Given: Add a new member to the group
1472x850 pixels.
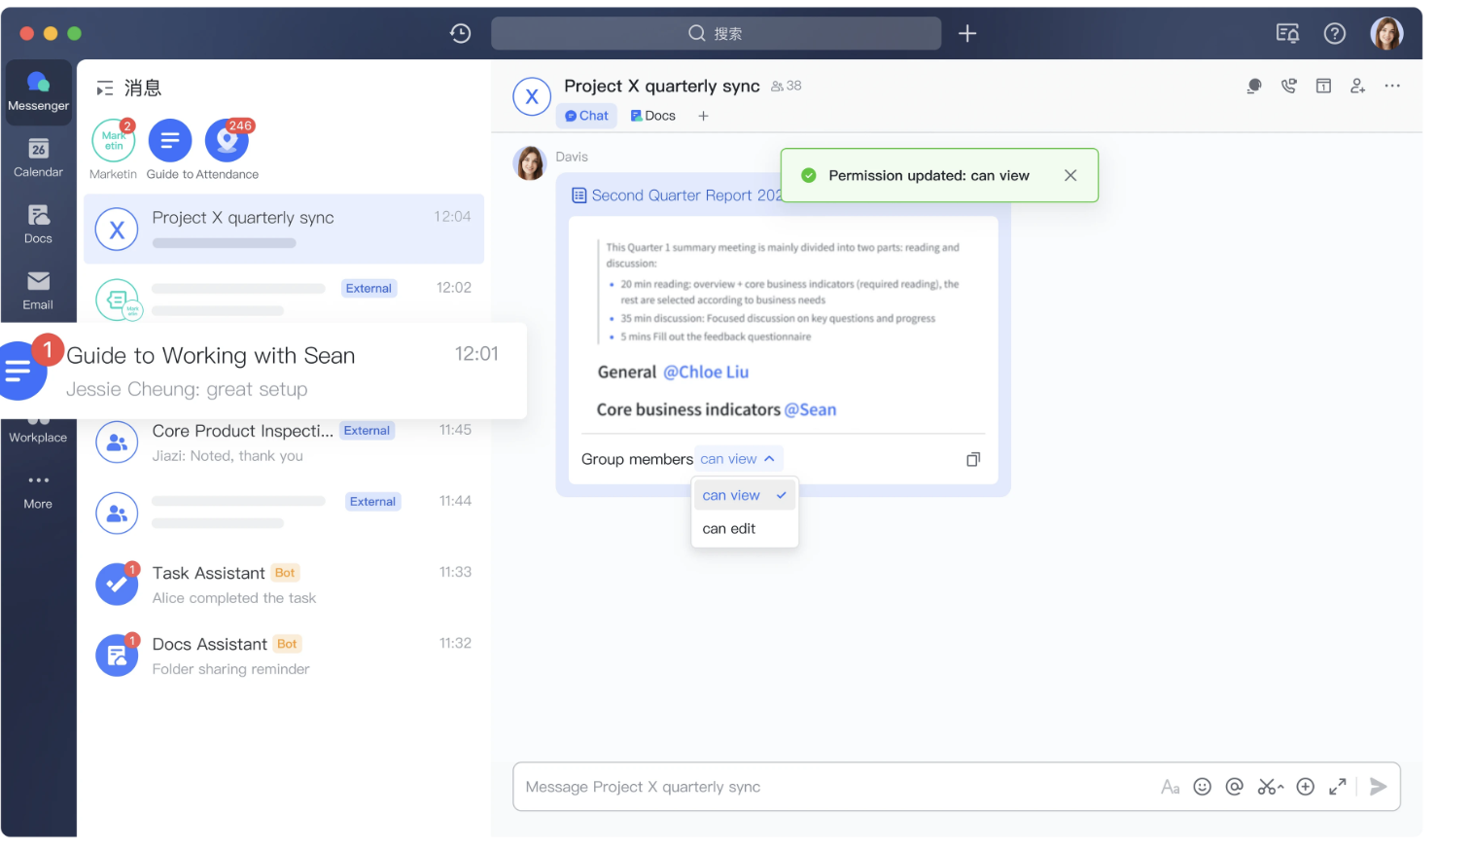Looking at the screenshot, I should (1357, 87).
